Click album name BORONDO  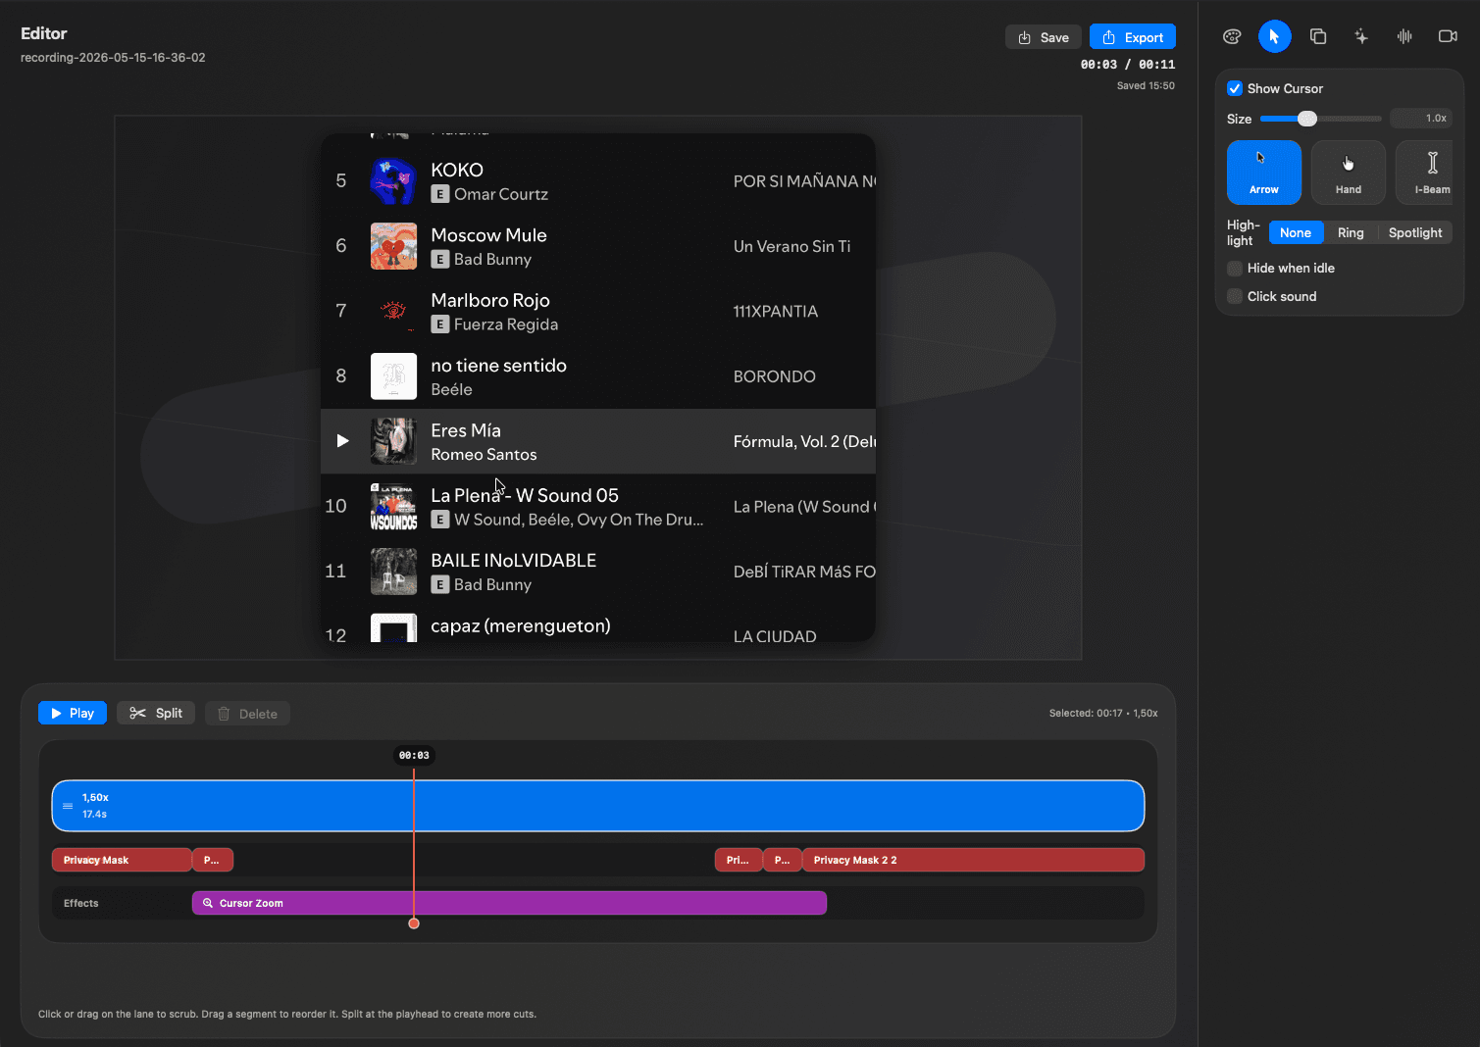(x=774, y=376)
